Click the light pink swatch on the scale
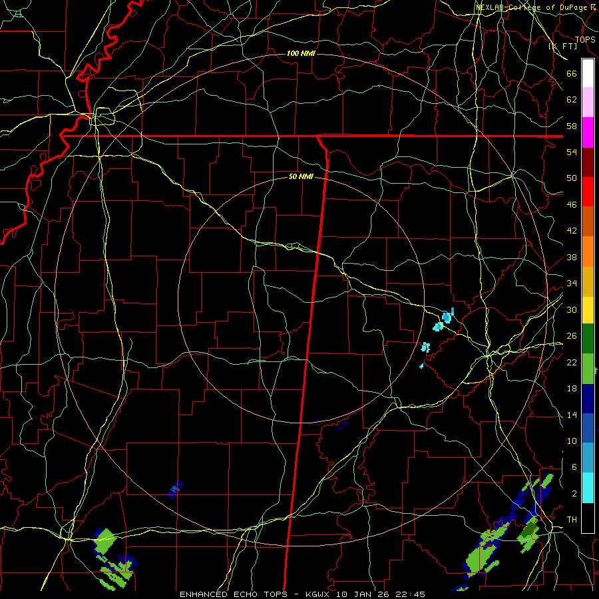Screen dimensions: 599x599 (588, 102)
